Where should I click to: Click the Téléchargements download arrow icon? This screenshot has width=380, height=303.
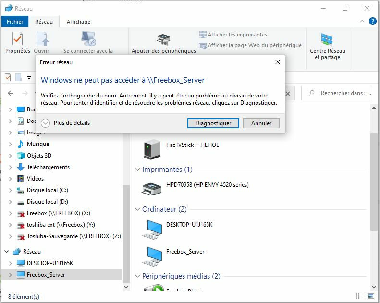(20, 167)
